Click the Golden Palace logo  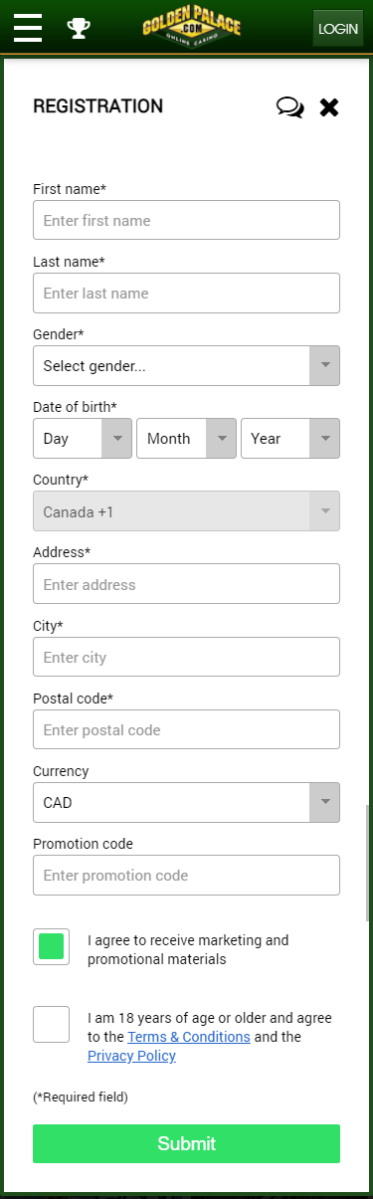coord(191,27)
